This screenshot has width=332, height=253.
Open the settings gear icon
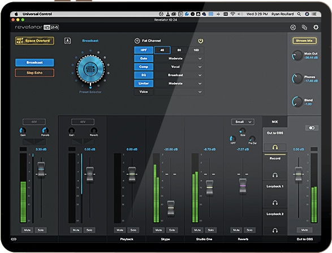tap(316, 27)
